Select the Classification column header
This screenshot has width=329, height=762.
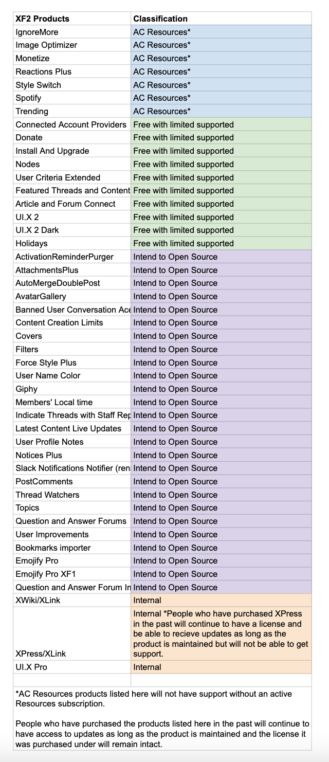pos(160,19)
